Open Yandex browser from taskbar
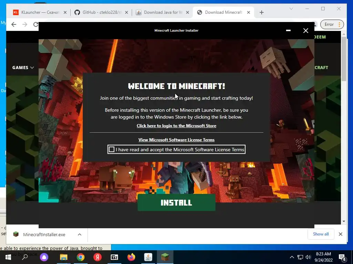 (x=98, y=257)
